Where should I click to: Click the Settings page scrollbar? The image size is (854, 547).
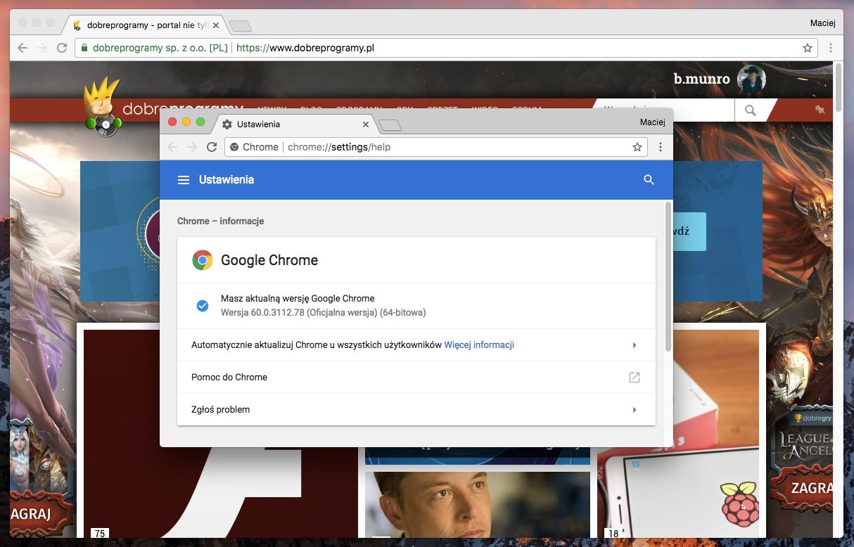click(668, 278)
